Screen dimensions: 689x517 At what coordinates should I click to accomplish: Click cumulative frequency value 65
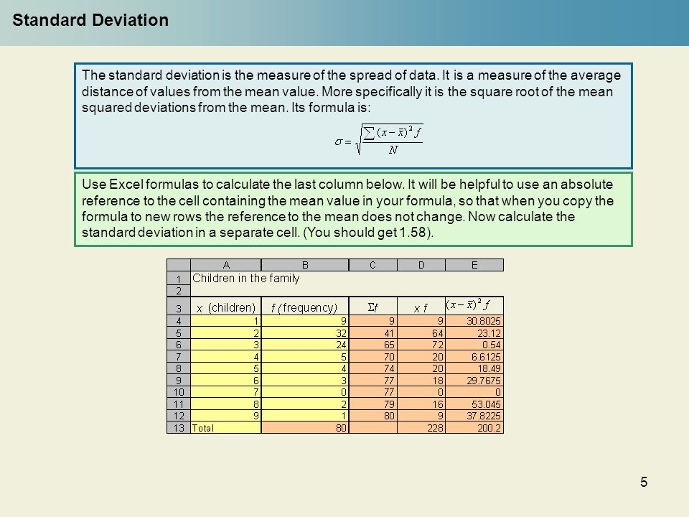point(373,345)
